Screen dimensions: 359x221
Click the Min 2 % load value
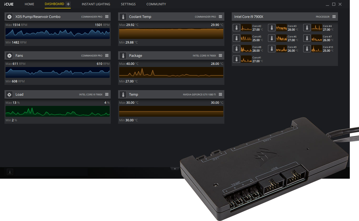pos(11,120)
